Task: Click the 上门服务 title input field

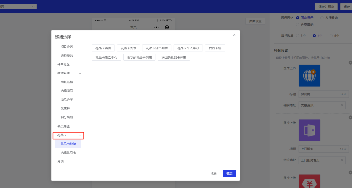Action: pyautogui.click(x=322, y=149)
